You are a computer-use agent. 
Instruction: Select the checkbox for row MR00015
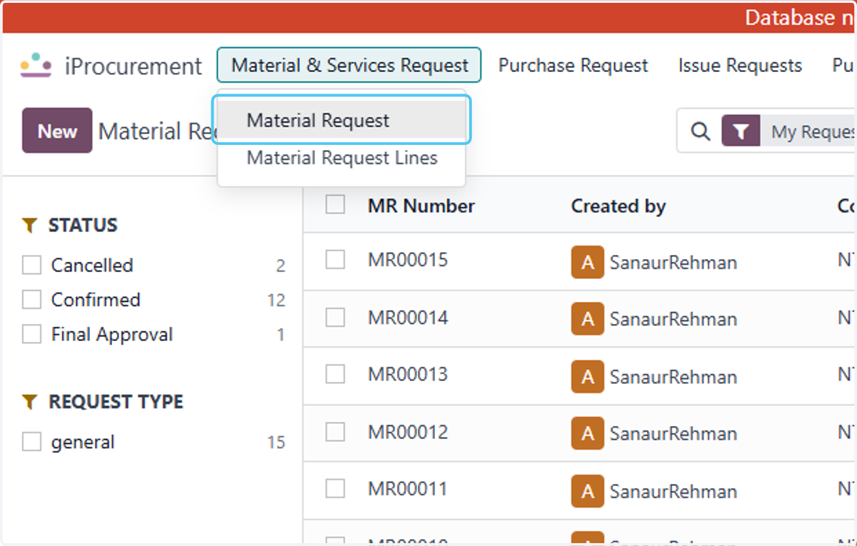click(x=335, y=259)
